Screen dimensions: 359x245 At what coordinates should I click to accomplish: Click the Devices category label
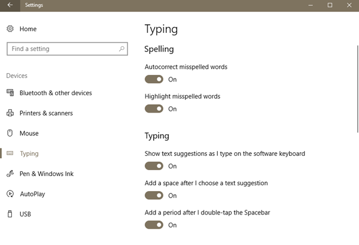click(x=17, y=75)
